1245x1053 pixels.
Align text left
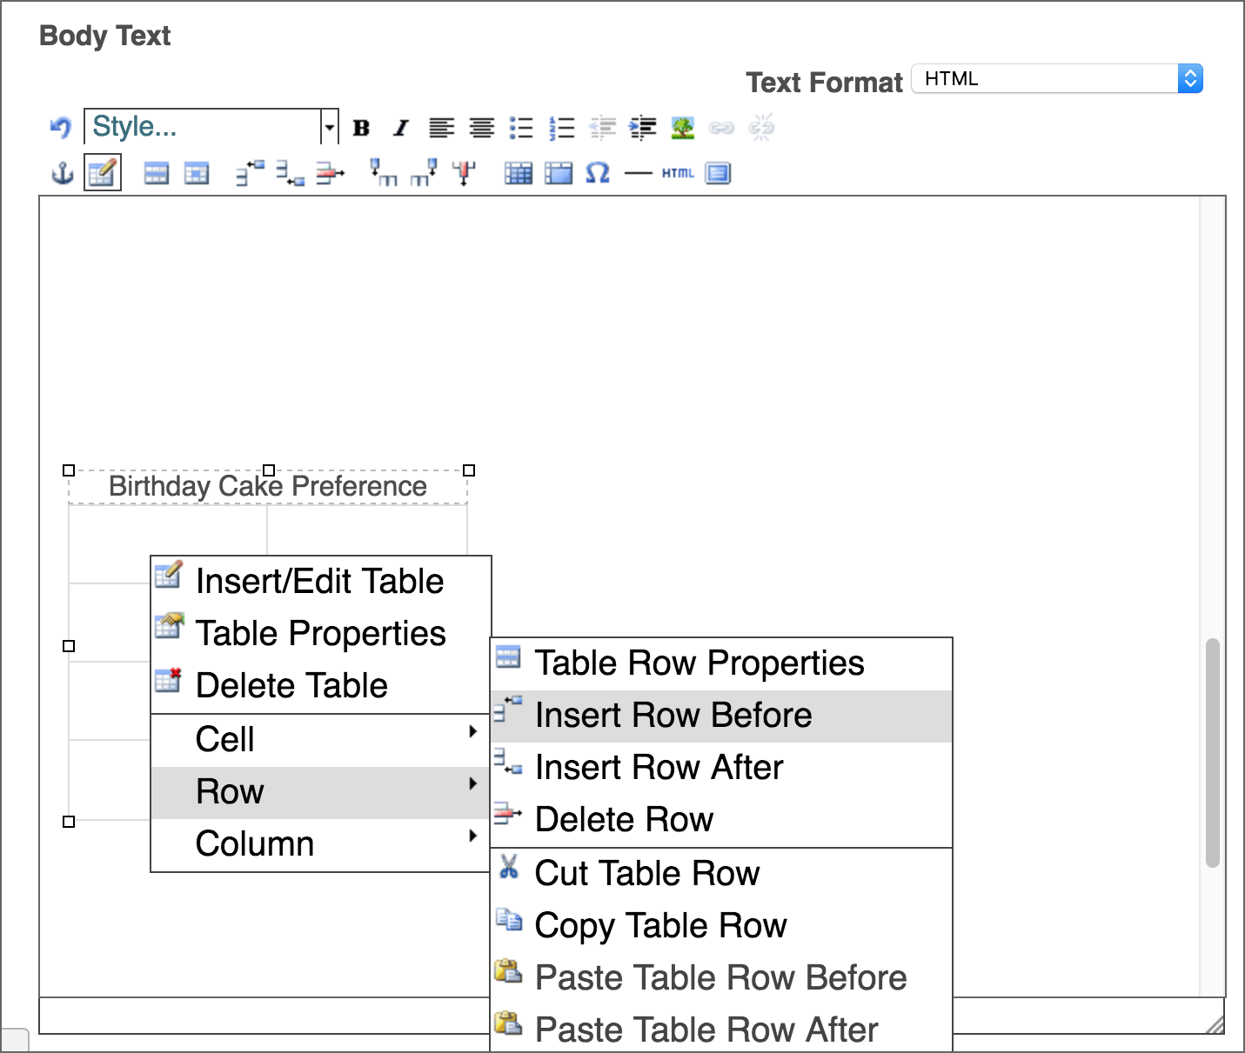pos(441,129)
